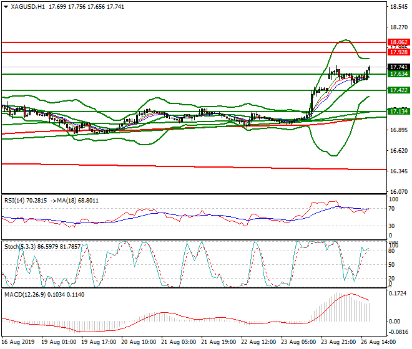Click the 18.545 price axis value

398,7
